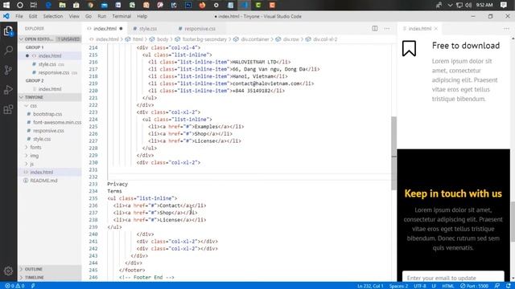The height and width of the screenshot is (289, 515).
Task: Click the bookmark icon in preview
Action: tap(409, 48)
